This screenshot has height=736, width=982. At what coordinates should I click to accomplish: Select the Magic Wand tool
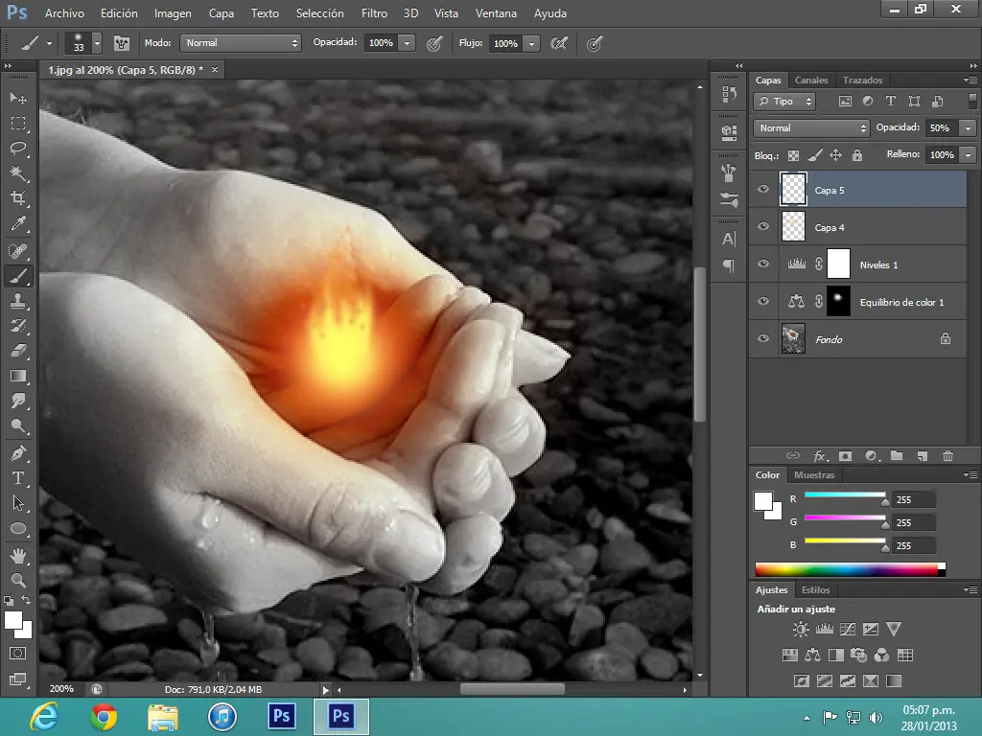click(x=18, y=173)
